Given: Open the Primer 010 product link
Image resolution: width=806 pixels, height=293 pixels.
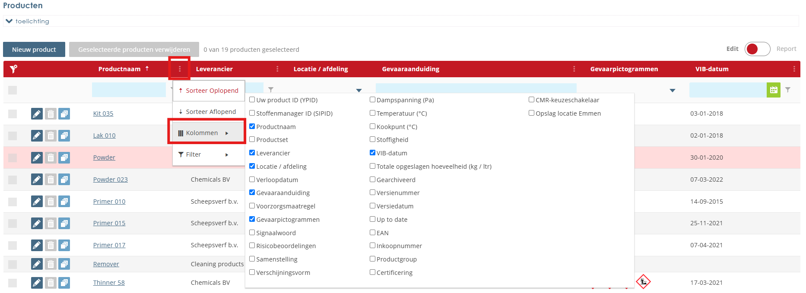Looking at the screenshot, I should (109, 202).
